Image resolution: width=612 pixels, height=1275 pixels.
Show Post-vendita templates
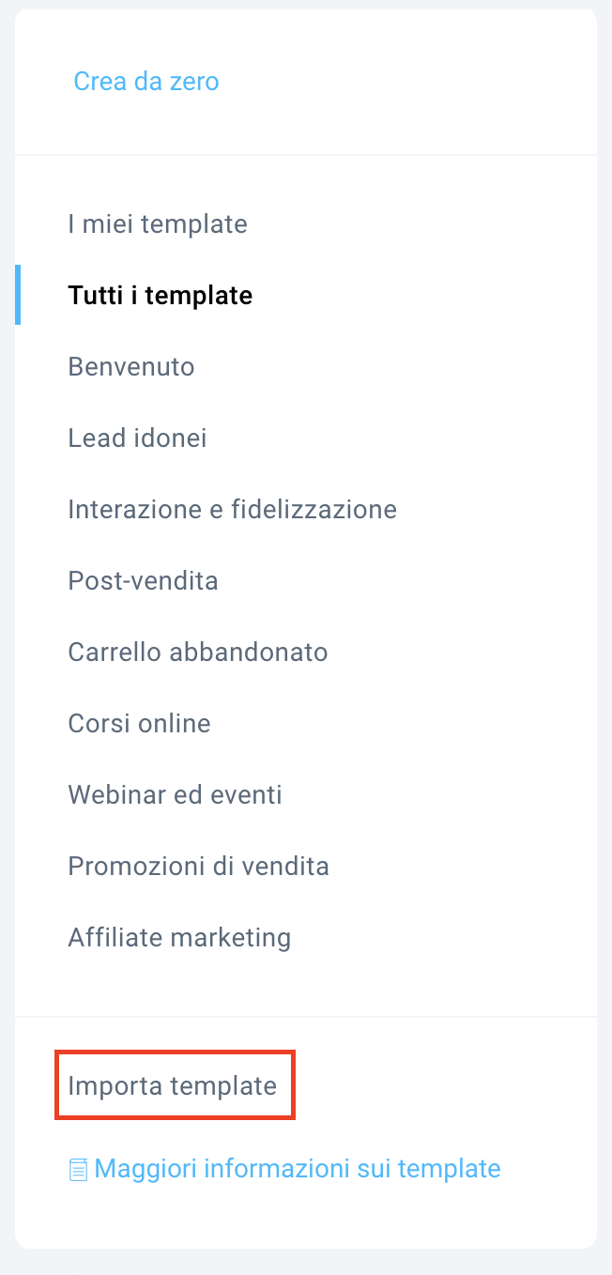pos(144,580)
